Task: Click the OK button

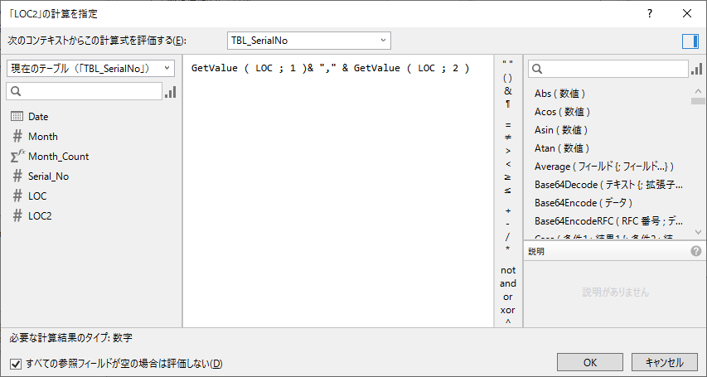Action: [x=590, y=362]
